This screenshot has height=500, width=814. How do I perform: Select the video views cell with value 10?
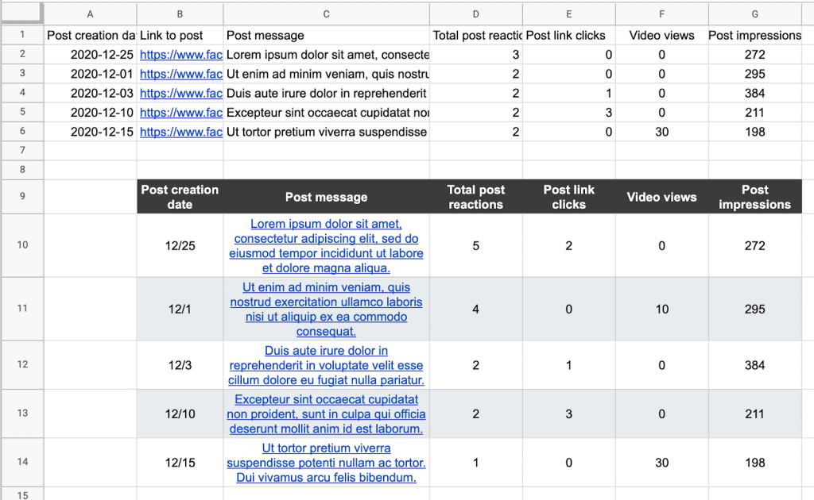click(661, 310)
